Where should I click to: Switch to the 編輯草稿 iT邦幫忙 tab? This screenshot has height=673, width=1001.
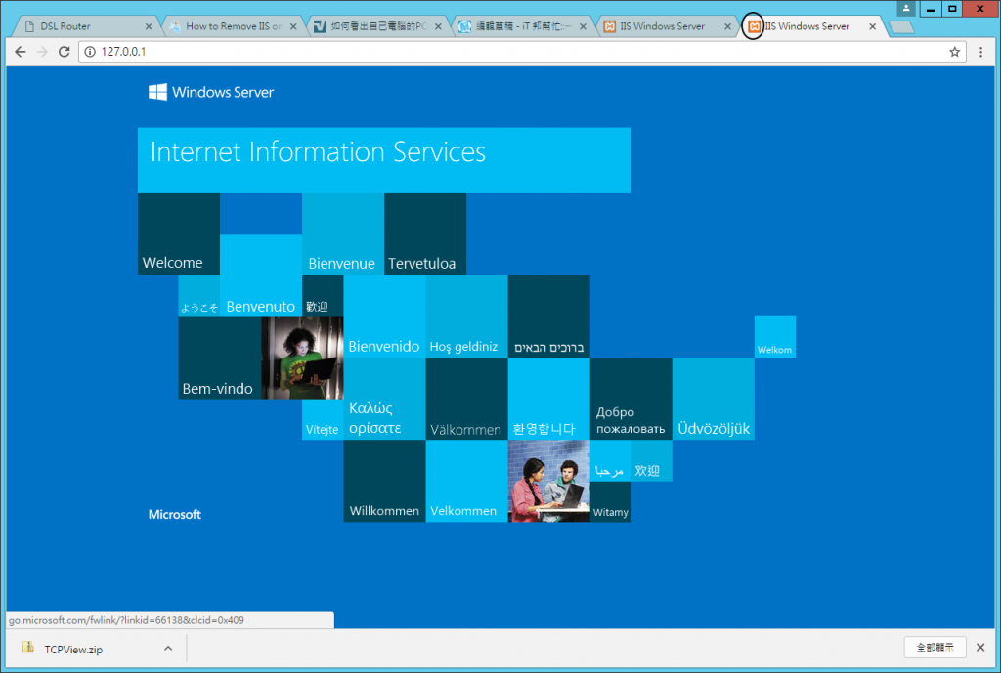(524, 26)
